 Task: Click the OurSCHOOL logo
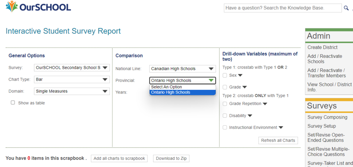click(x=38, y=7)
